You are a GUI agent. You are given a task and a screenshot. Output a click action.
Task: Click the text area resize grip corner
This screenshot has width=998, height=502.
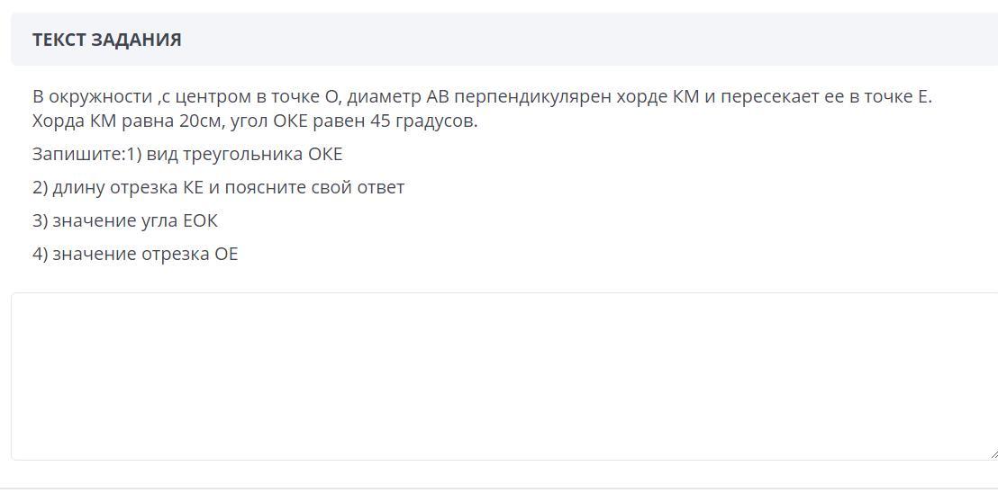click(993, 453)
